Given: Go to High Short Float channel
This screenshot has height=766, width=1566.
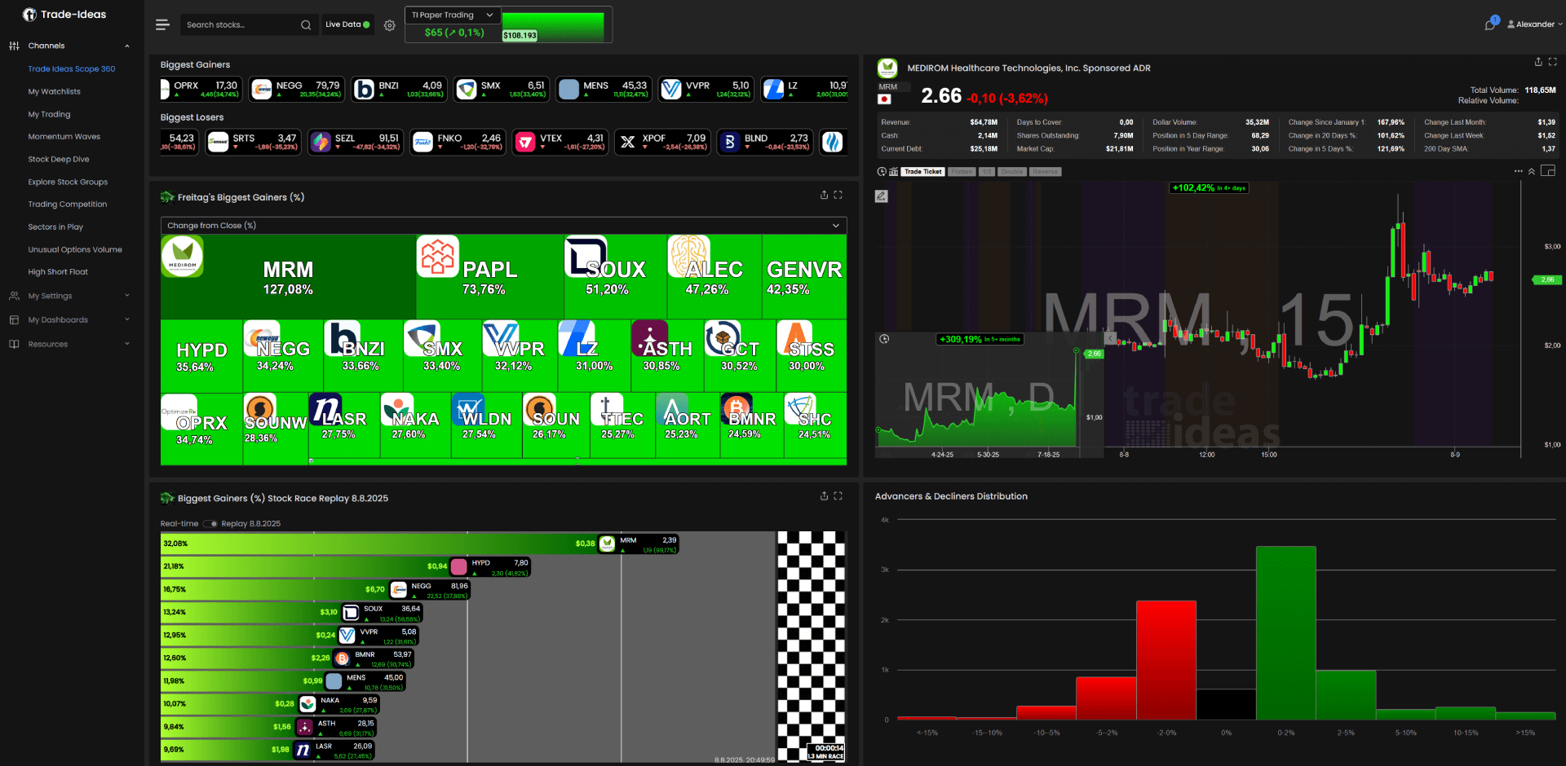Looking at the screenshot, I should (58, 272).
